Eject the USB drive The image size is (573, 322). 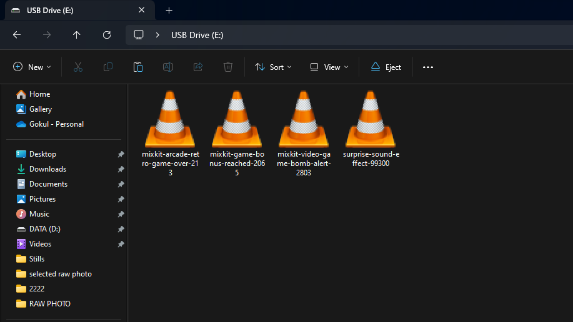pyautogui.click(x=386, y=67)
